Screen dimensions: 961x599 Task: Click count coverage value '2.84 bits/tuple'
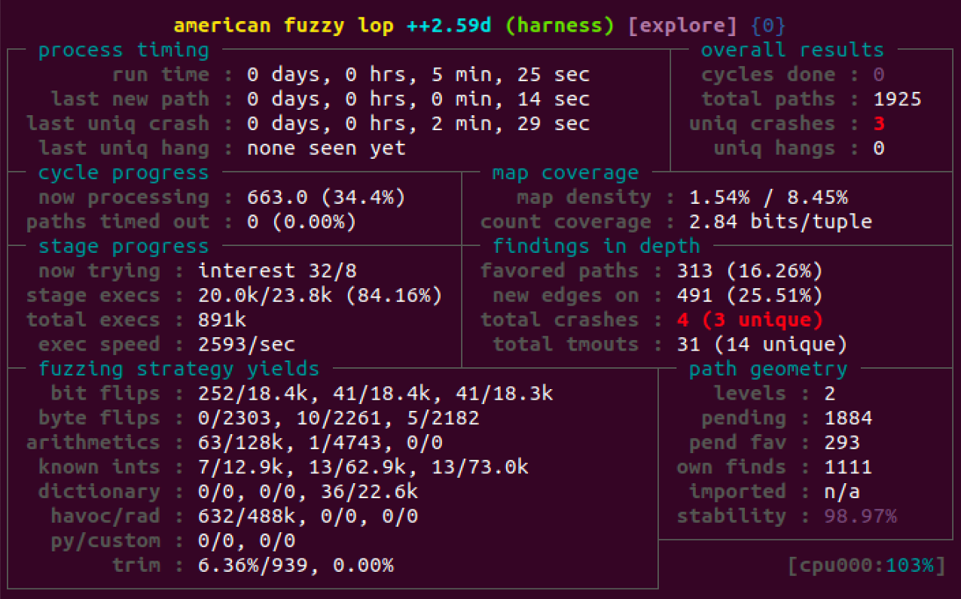780,222
